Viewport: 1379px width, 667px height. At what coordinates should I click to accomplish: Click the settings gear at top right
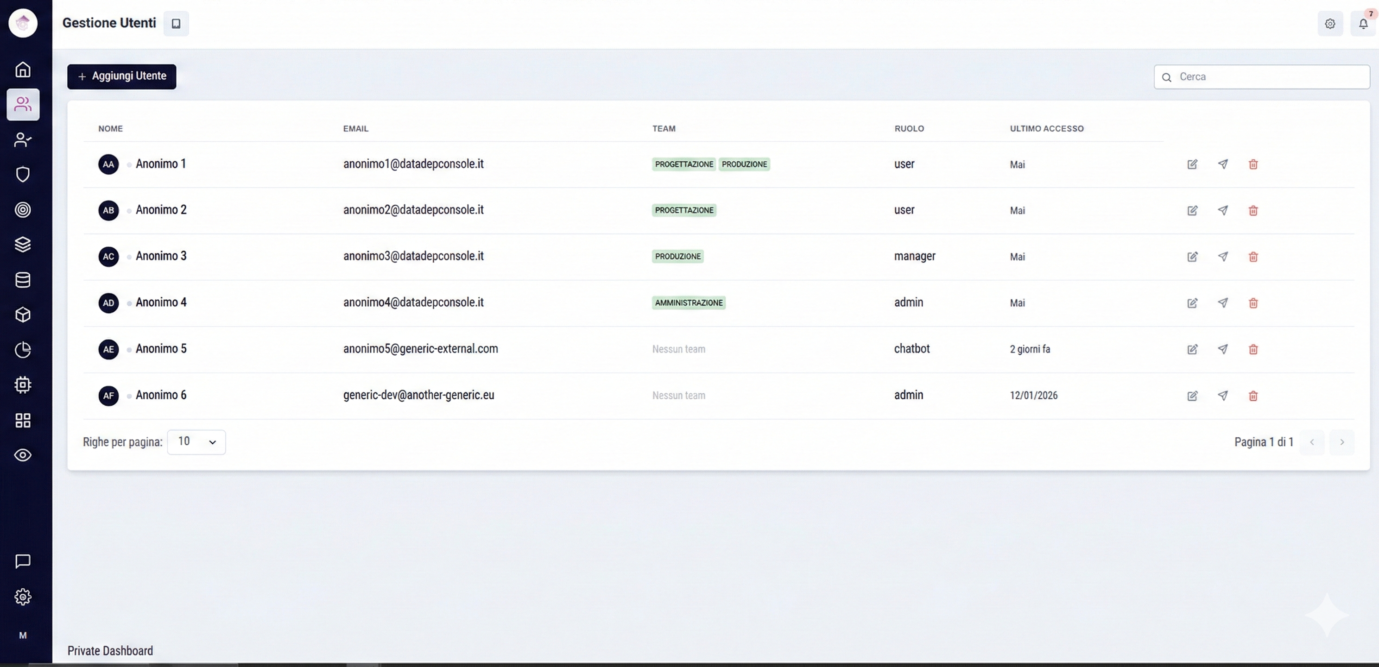pos(1330,24)
